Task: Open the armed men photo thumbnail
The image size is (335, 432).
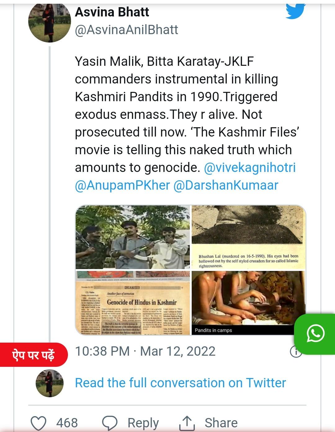Action: (133, 237)
